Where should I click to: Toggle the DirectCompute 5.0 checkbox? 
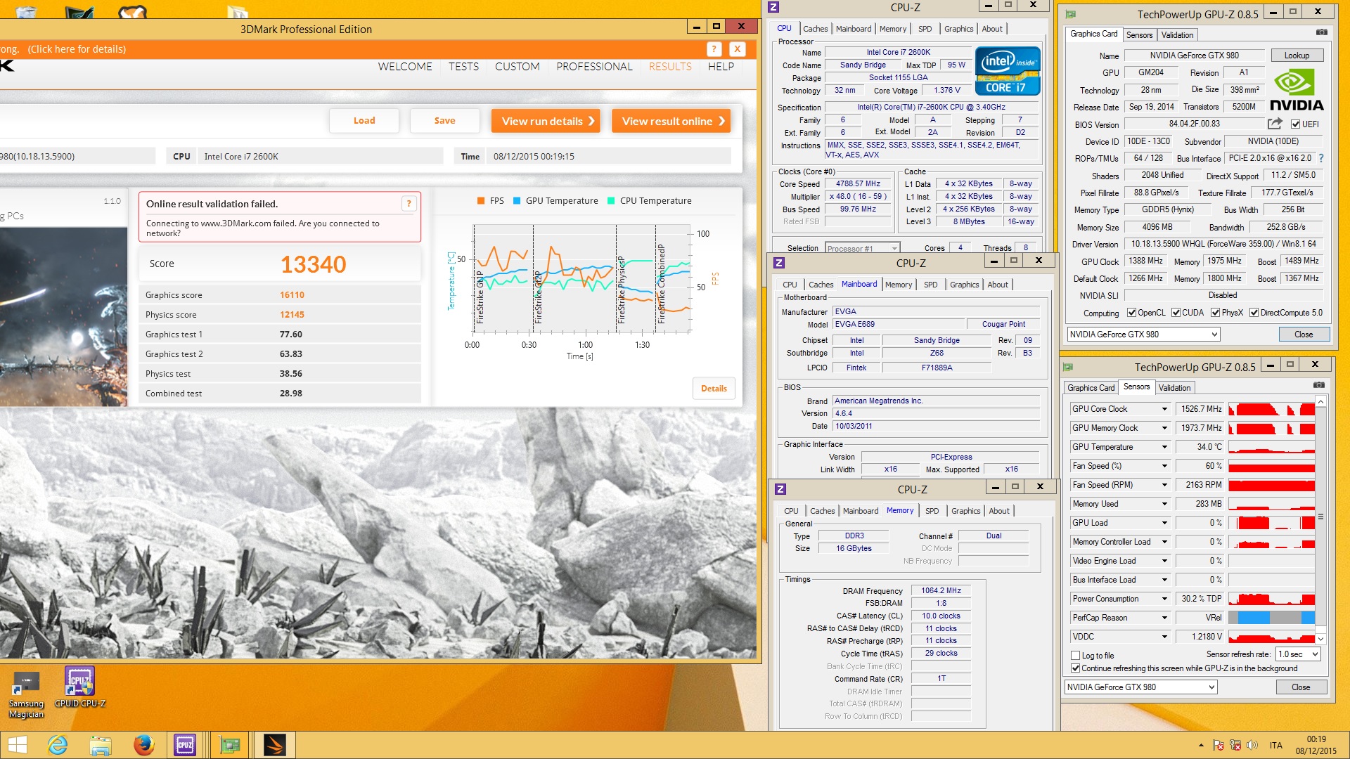click(x=1254, y=313)
